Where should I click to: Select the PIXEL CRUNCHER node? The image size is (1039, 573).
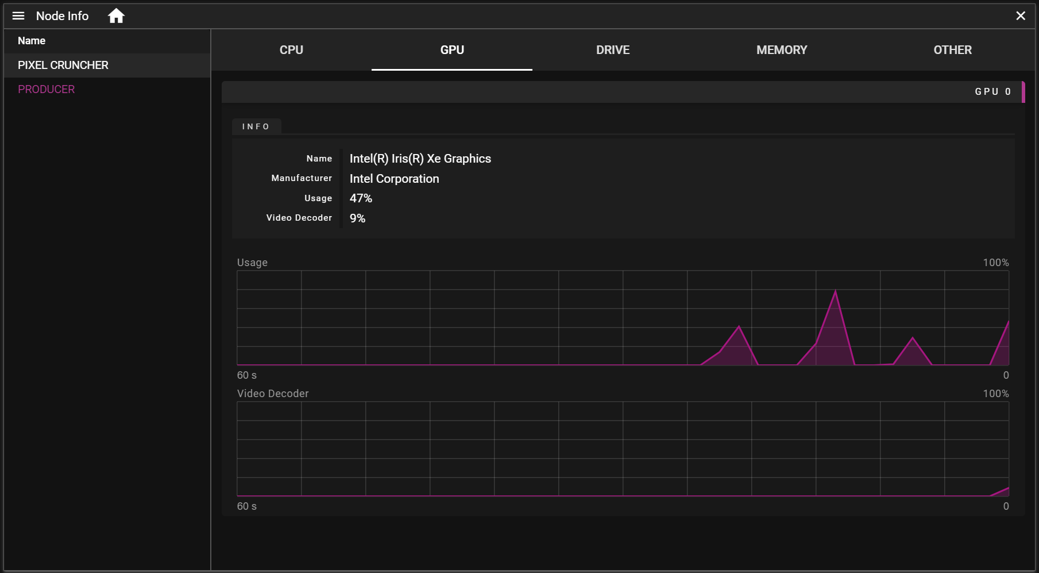click(107, 66)
